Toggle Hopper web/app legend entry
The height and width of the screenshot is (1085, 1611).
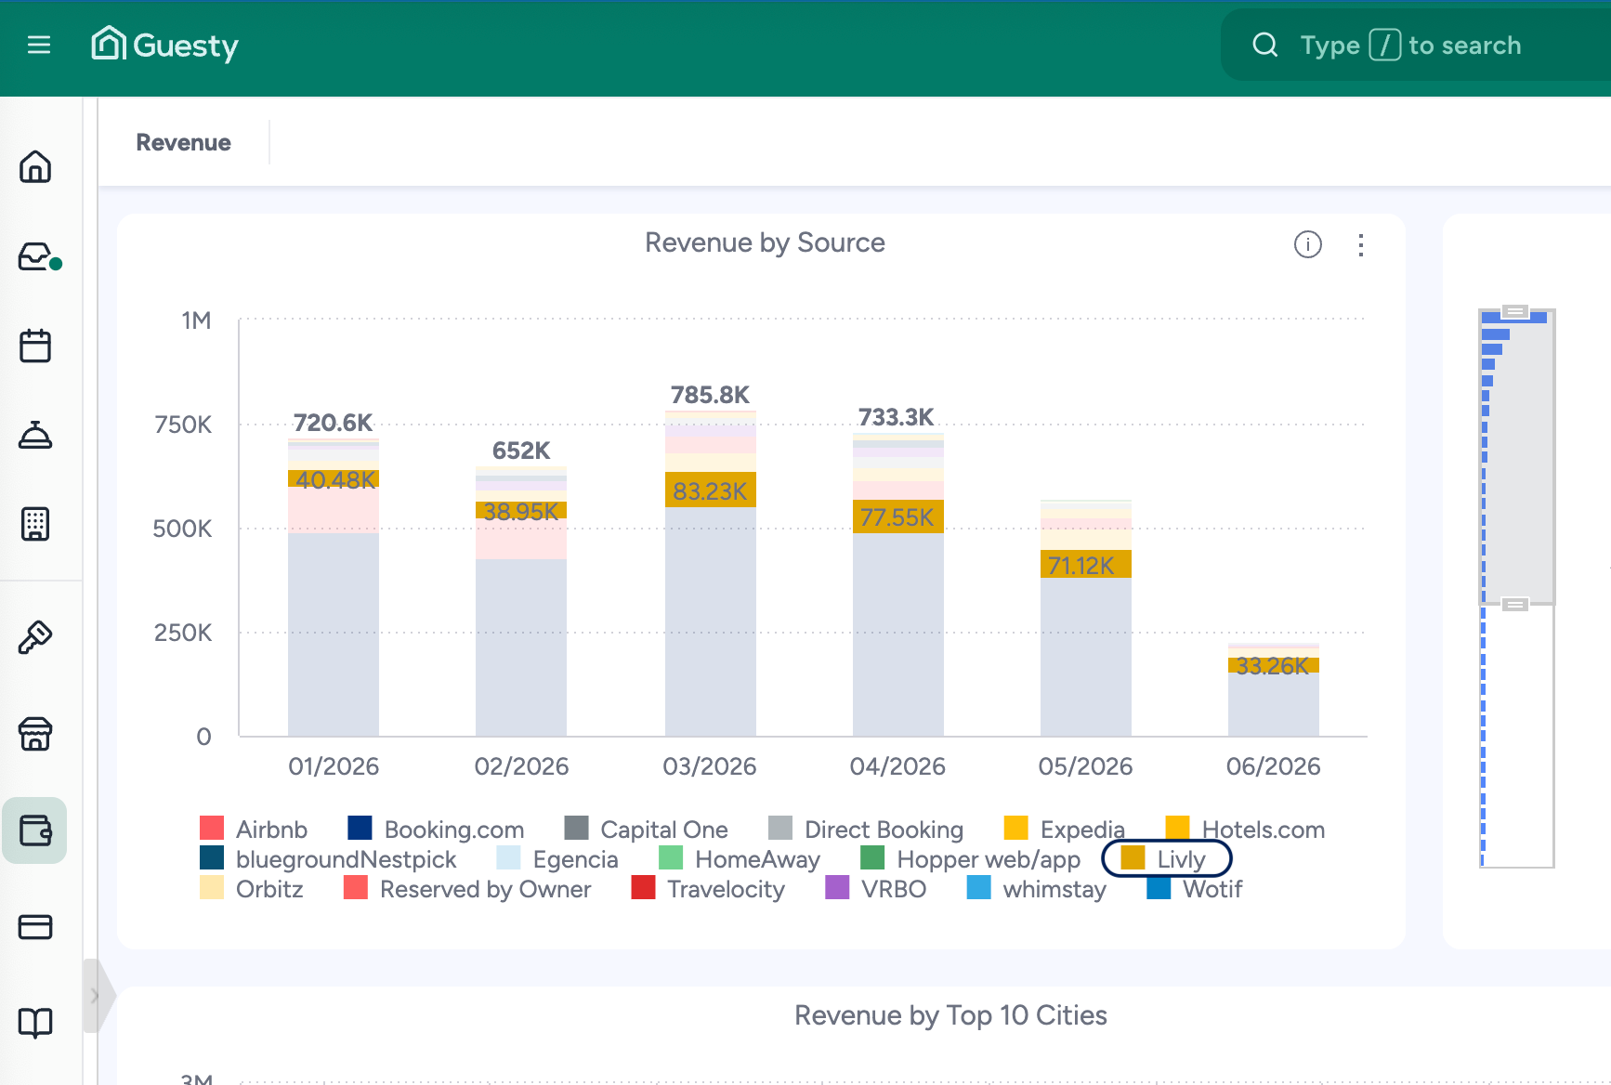[x=972, y=858]
